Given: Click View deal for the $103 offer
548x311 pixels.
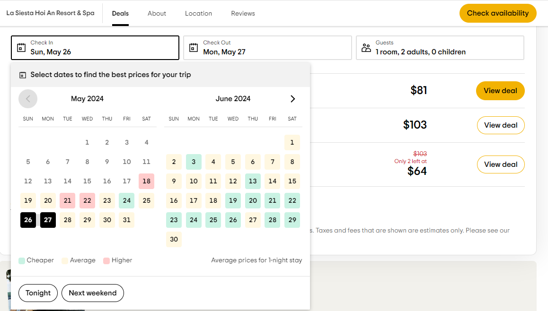Looking at the screenshot, I should pos(501,125).
